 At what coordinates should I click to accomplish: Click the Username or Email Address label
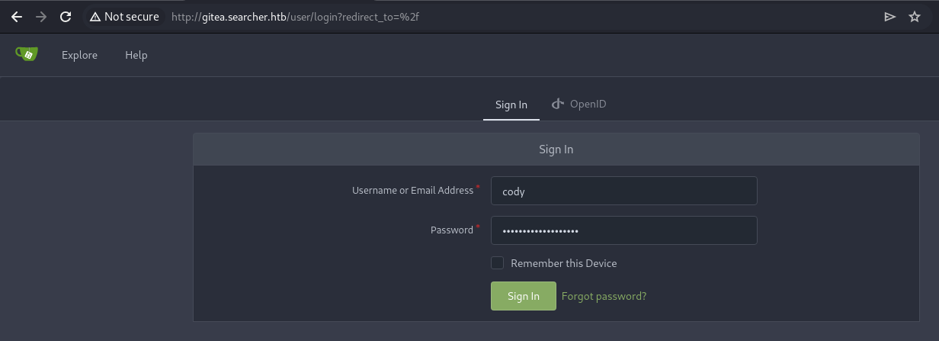[x=412, y=191]
